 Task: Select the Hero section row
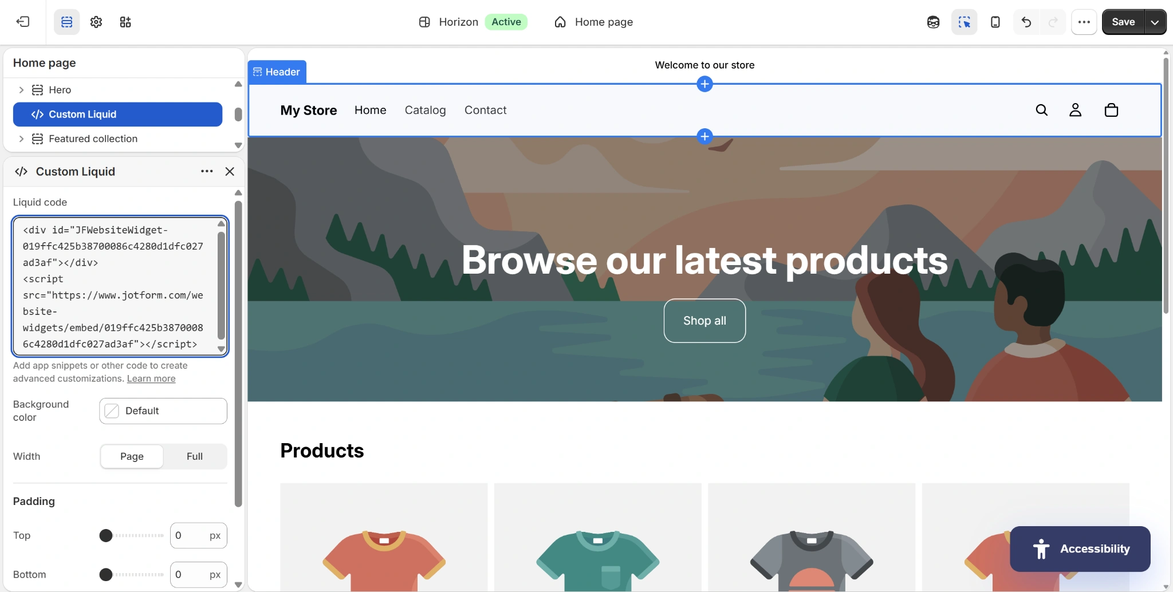click(x=117, y=90)
